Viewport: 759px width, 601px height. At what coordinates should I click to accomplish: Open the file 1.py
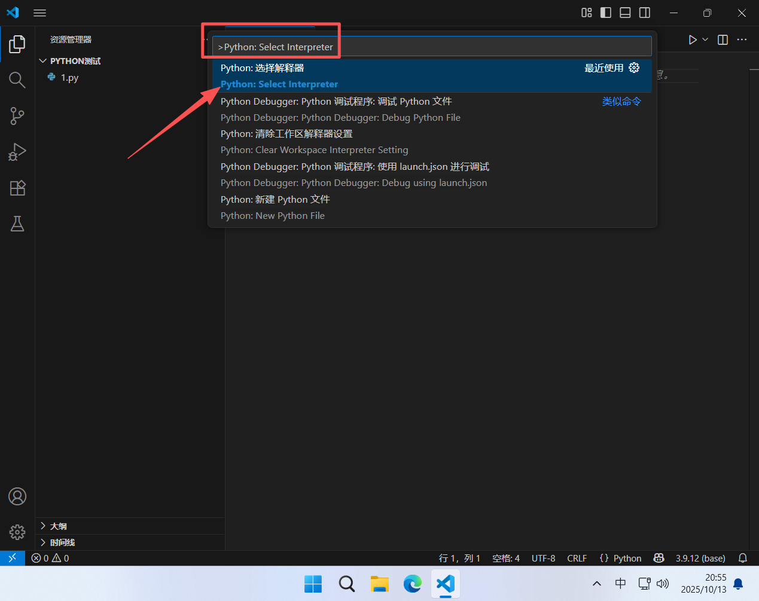tap(130, 77)
